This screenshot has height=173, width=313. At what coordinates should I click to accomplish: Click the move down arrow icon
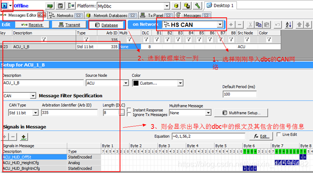pos(307,25)
